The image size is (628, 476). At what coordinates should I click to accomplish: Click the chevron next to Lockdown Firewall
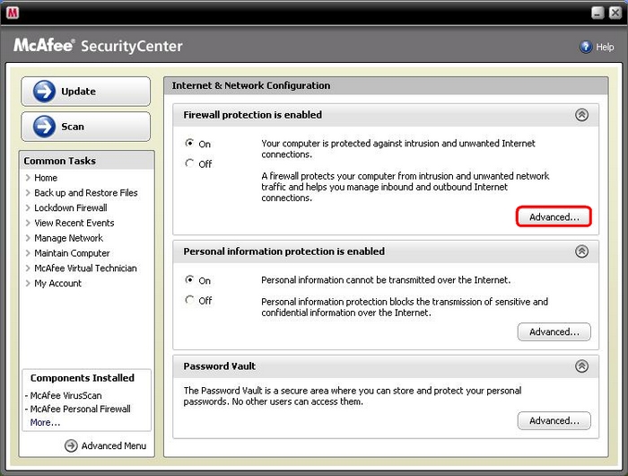point(28,207)
